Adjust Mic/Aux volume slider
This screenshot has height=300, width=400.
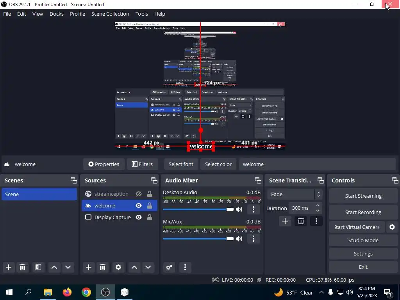click(198, 239)
